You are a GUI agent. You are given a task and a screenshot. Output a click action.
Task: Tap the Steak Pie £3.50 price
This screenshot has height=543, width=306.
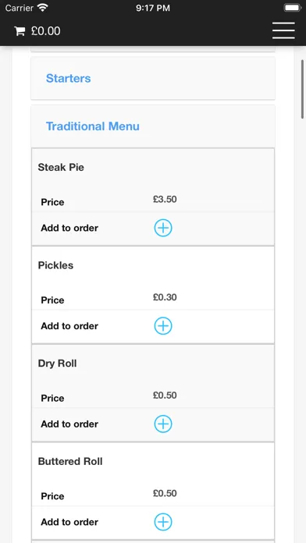pyautogui.click(x=165, y=199)
